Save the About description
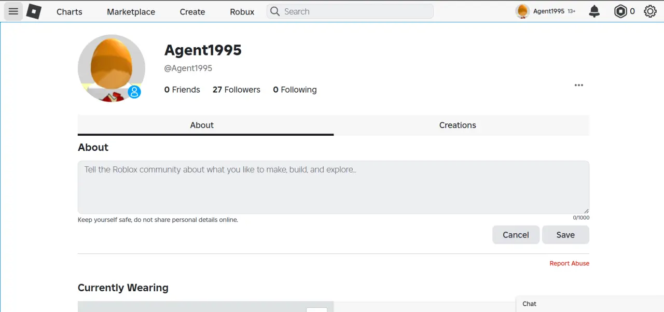 565,235
